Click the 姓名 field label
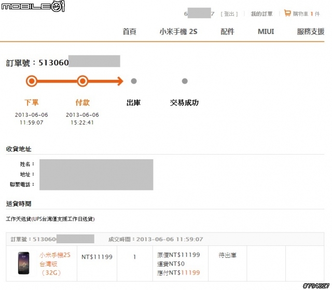Viewport: 332px width, 290px height. (x=27, y=164)
